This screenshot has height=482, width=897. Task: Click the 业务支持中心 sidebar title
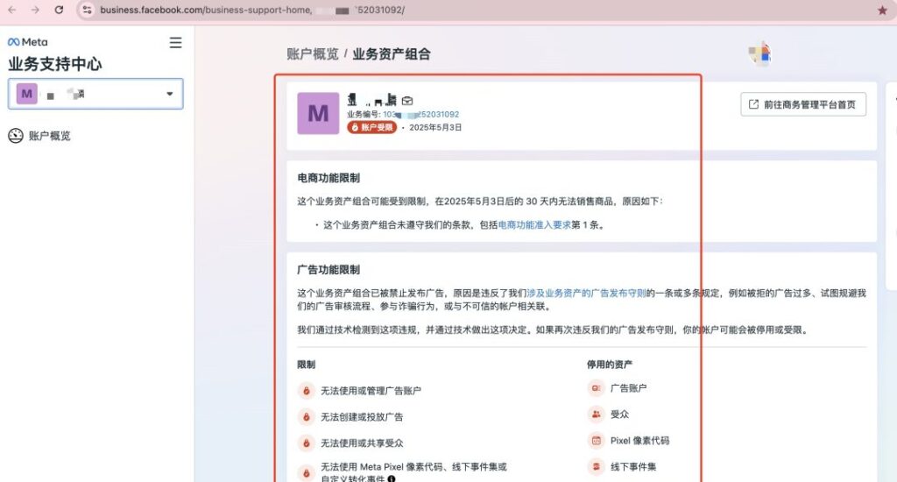click(55, 64)
